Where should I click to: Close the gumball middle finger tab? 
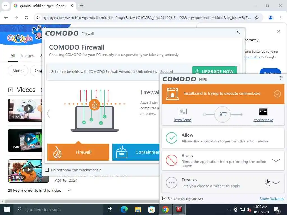[x=72, y=6]
